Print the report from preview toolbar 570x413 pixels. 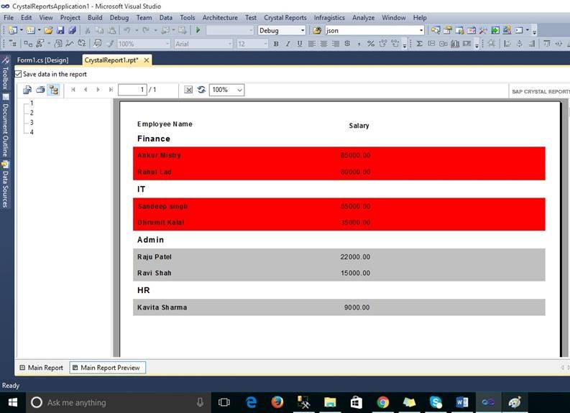[40, 90]
